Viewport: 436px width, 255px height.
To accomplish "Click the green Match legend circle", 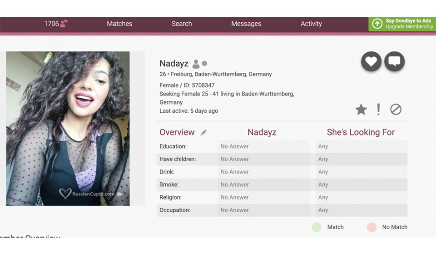I will 317,227.
